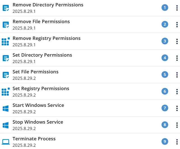Open the three-dot menu for Stop Windows Service
Image resolution: width=180 pixels, height=149 pixels.
pos(177,125)
